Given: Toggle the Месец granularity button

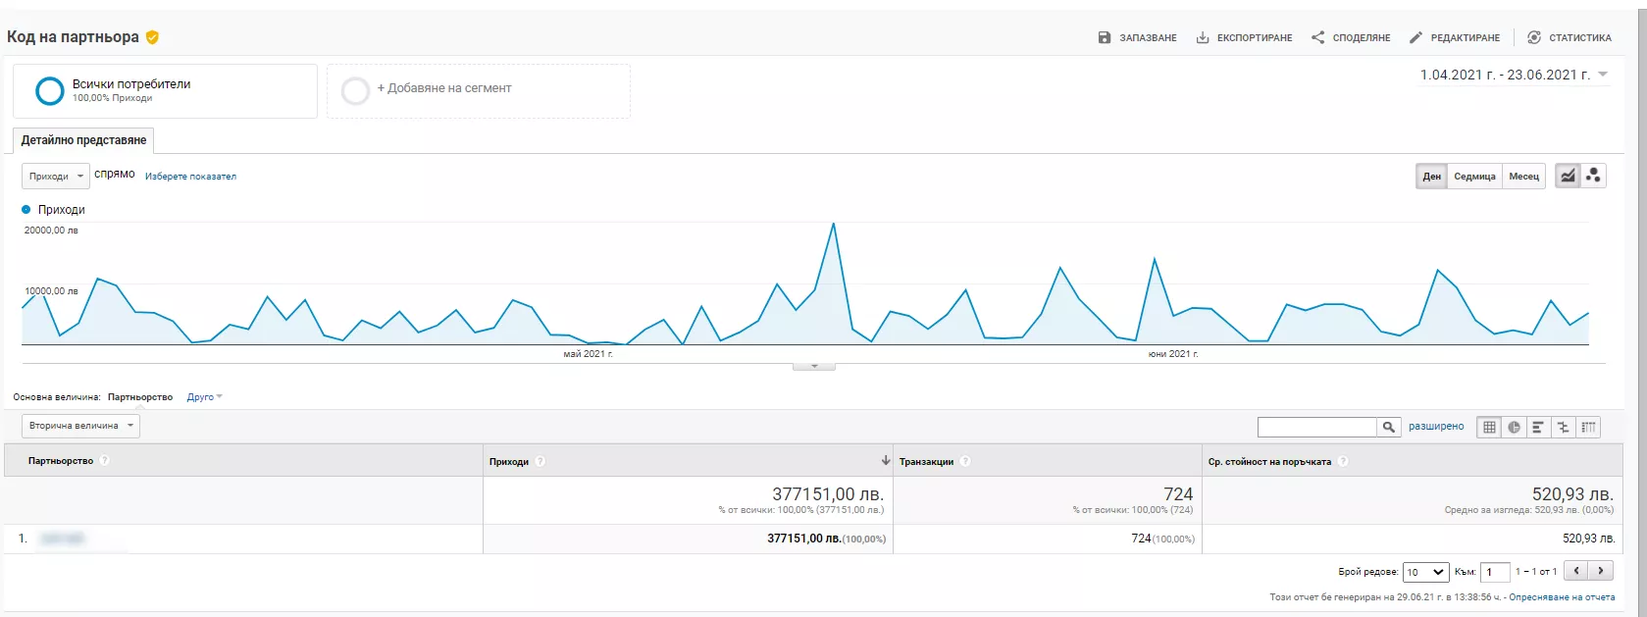Looking at the screenshot, I should 1523,176.
